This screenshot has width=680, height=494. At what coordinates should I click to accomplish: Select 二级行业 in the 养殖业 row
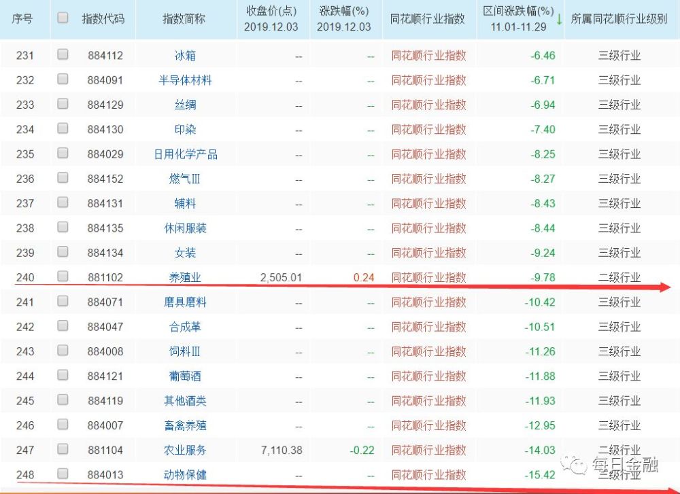619,277
